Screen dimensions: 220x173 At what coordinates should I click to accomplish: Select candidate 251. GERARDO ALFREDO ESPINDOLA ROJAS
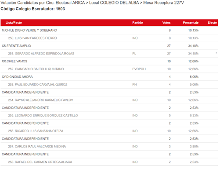point(41,54)
